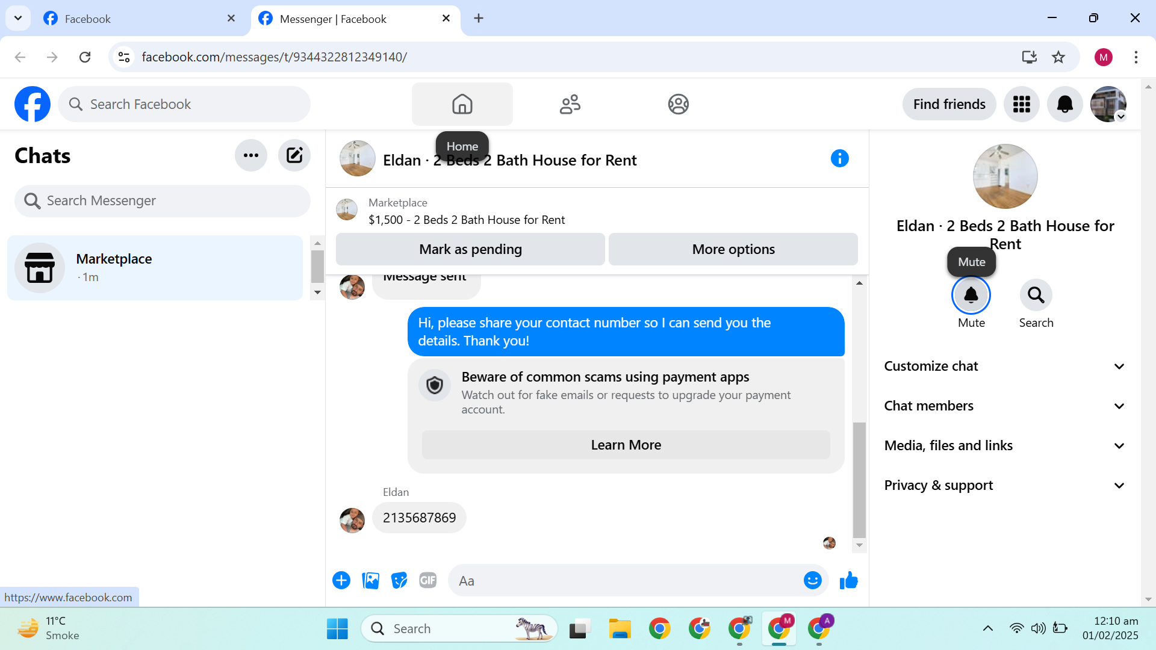Close the Messenger browser tab

point(446,19)
